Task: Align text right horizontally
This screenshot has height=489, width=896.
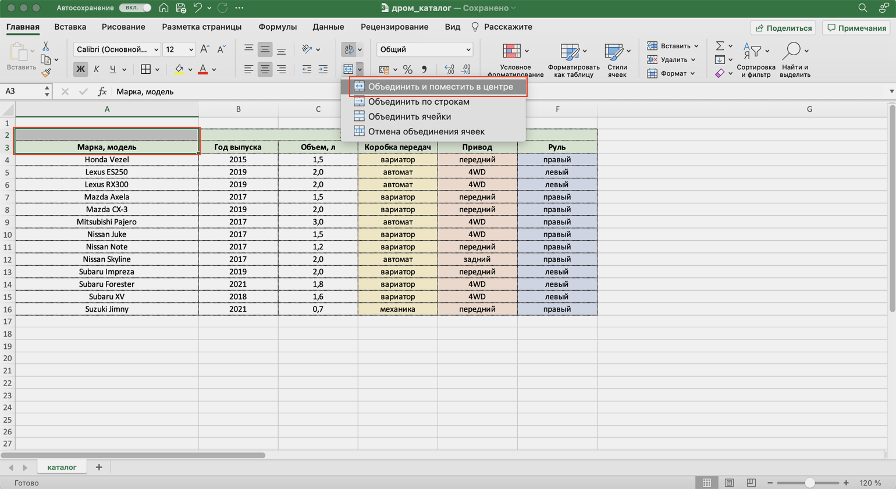Action: pyautogui.click(x=281, y=69)
